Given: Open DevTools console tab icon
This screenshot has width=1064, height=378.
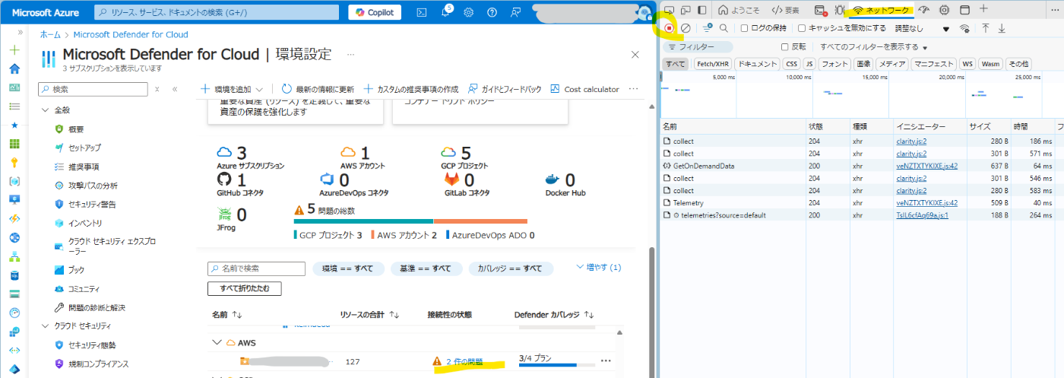Looking at the screenshot, I should tap(820, 10).
